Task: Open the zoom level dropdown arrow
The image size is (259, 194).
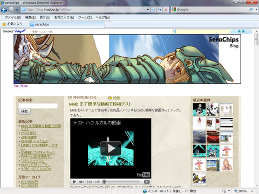Action: point(252,191)
